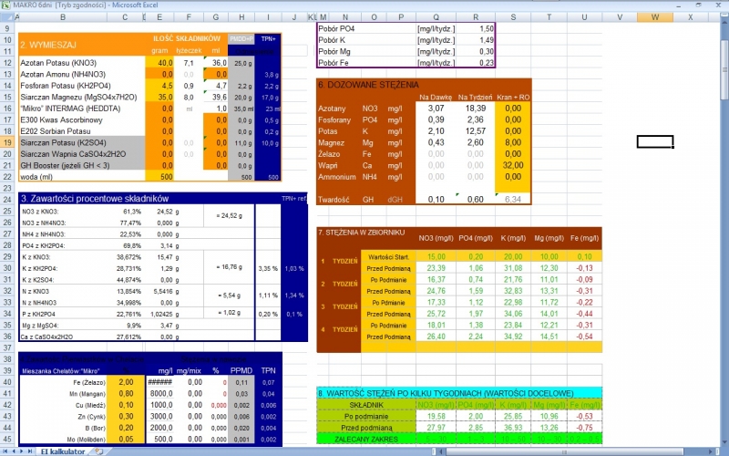Select the Po podmianie NO3 value 19,58
729x456 pixels.
436,417
